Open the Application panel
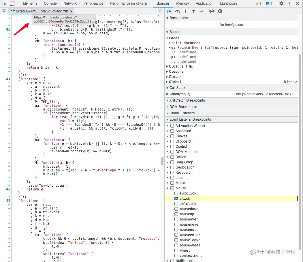 [x=204, y=3]
